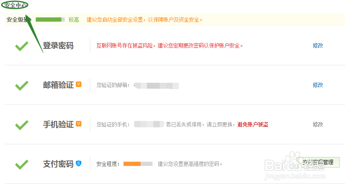Click the green checkmark beside 邮箱验证
The width and height of the screenshot is (345, 188).
[21, 85]
